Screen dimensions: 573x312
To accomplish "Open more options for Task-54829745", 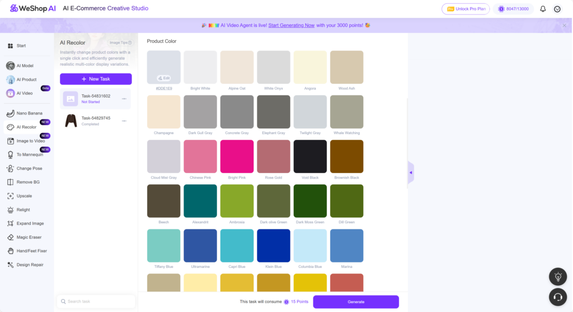I will pyautogui.click(x=124, y=121).
